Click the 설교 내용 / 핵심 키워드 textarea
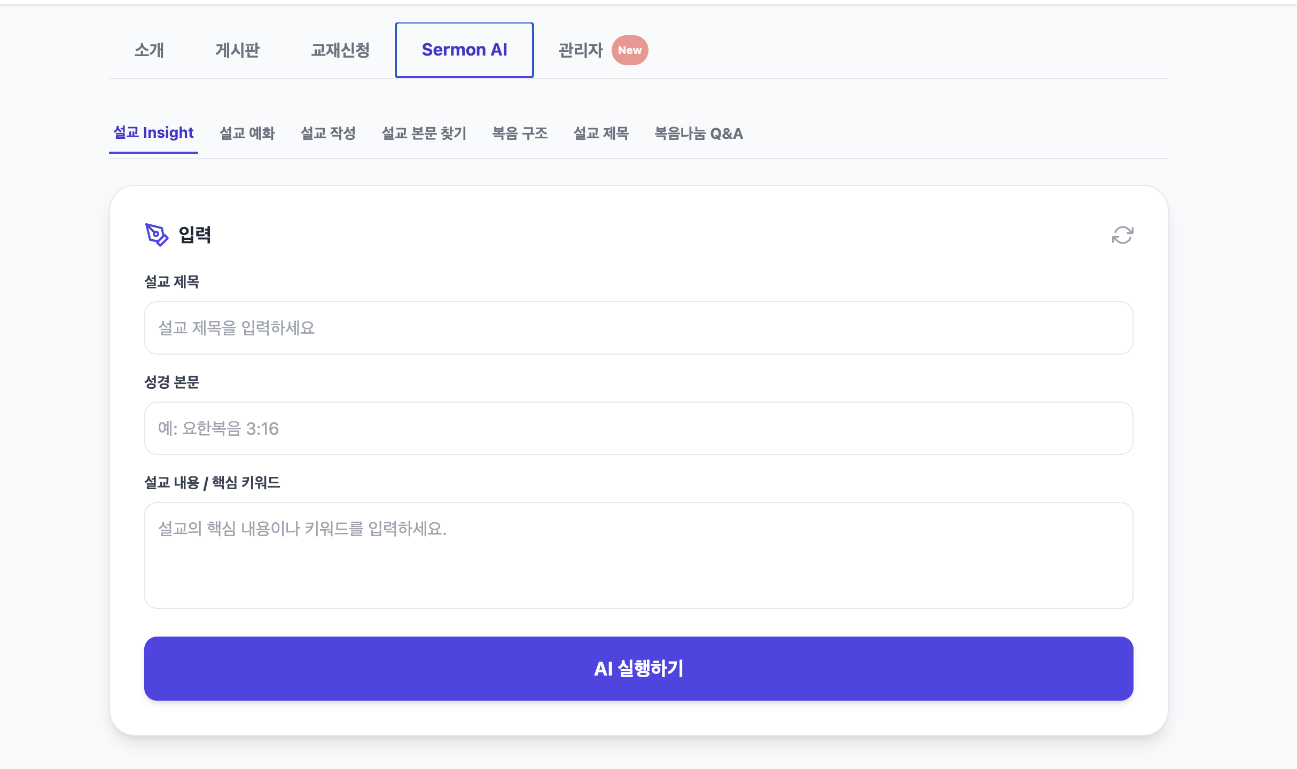 coord(638,555)
